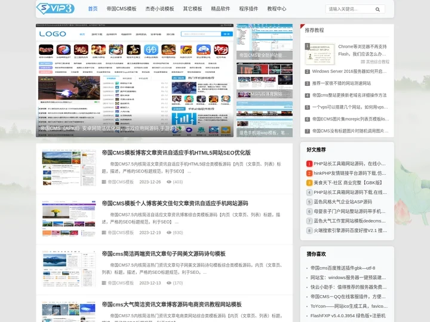Viewport: 430px width, 322px height.
Task: Open 一个vps可以搭建几个网站 tutorial
Action: click(x=350, y=107)
